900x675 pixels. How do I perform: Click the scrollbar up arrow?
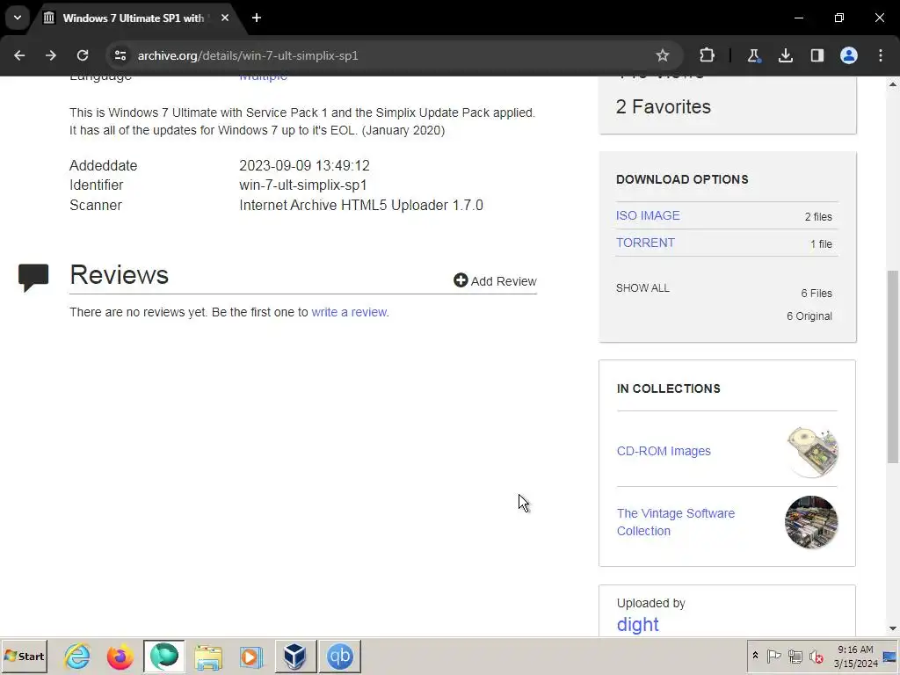tap(893, 83)
